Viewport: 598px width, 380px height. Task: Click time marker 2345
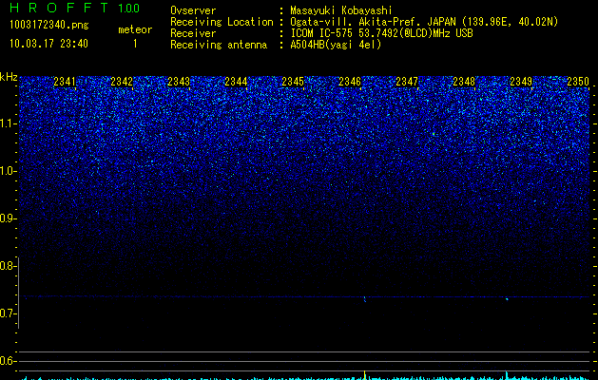point(293,82)
